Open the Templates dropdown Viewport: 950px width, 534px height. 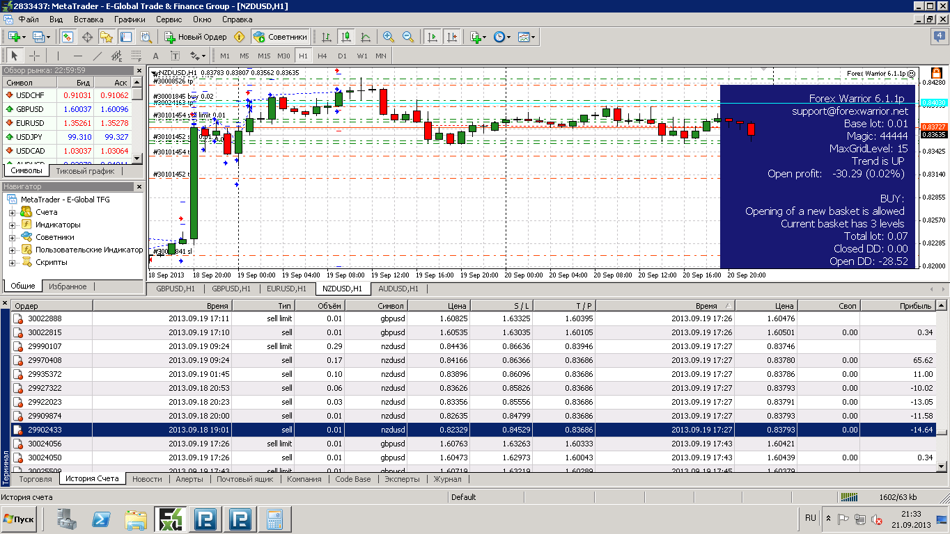point(527,37)
